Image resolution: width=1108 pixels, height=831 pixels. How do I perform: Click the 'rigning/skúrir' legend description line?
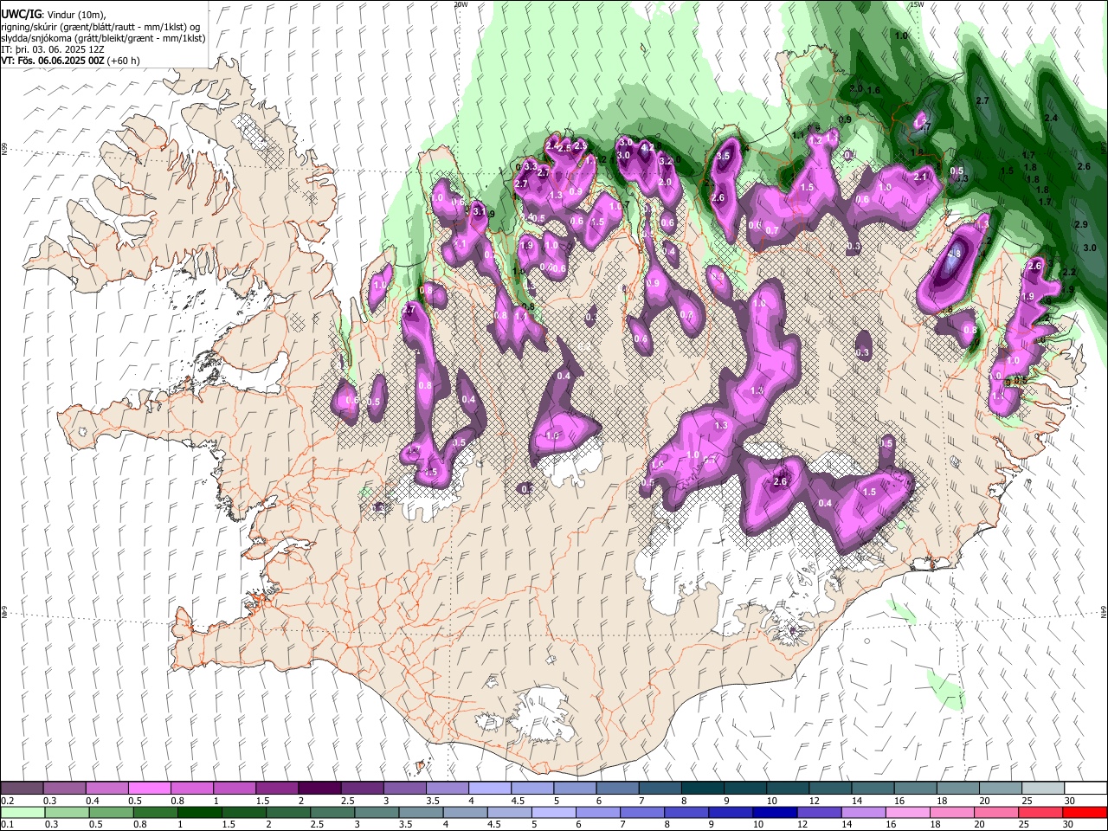click(x=100, y=27)
